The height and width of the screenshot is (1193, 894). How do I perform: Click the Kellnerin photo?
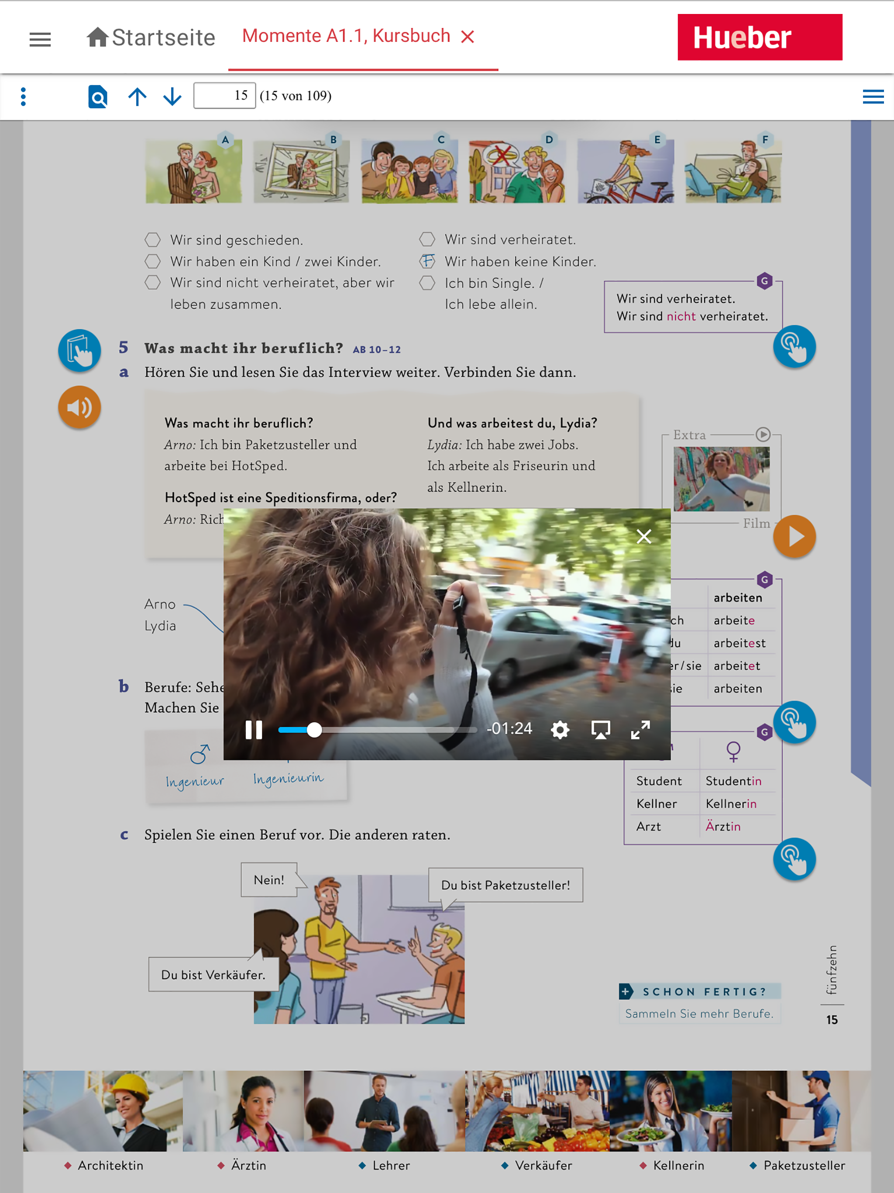pos(670,1111)
